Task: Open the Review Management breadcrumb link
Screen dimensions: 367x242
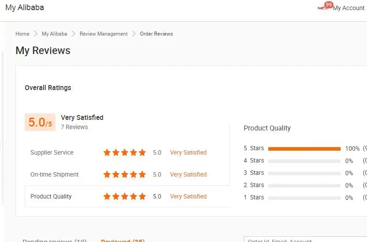Action: click(104, 34)
